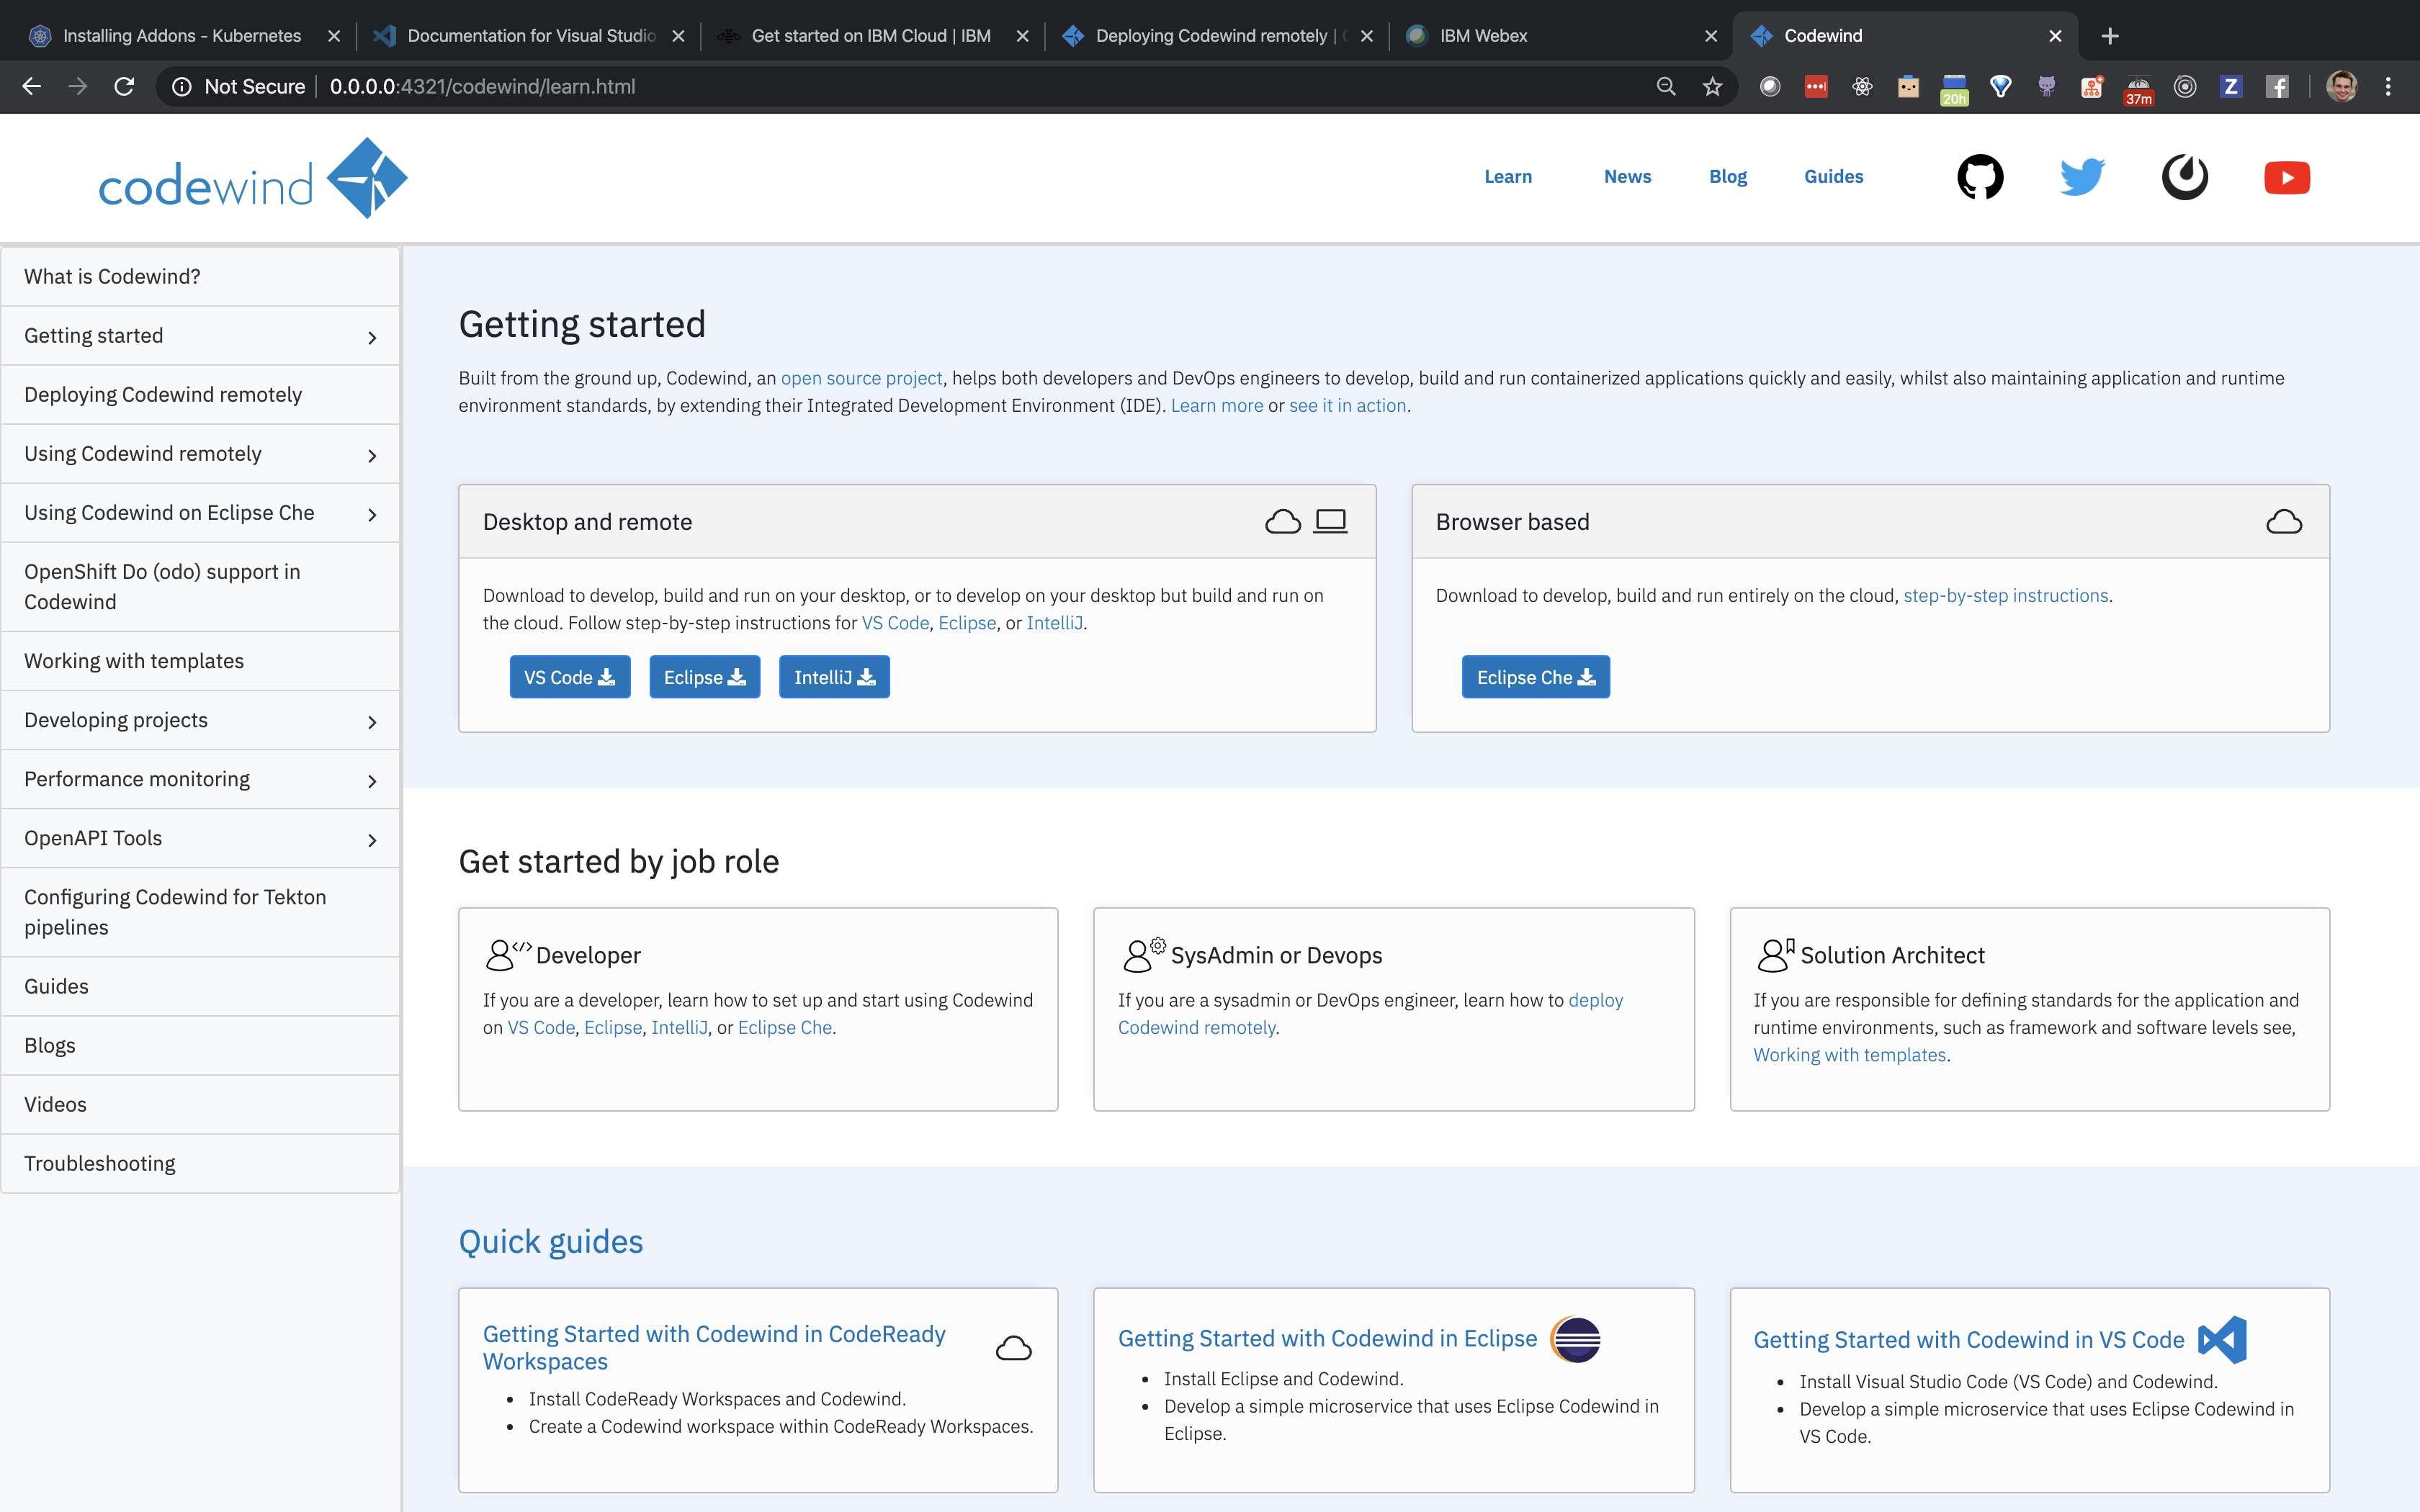Bookmark the page with the star icon
Viewport: 2420px width, 1512px height.
point(1712,86)
